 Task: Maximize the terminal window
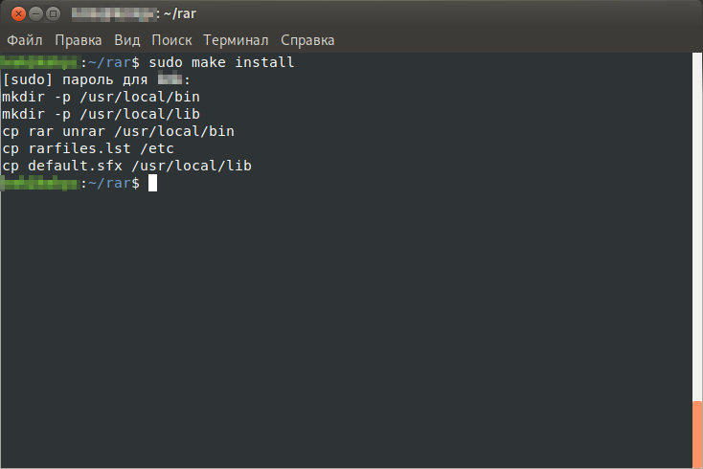(x=53, y=14)
